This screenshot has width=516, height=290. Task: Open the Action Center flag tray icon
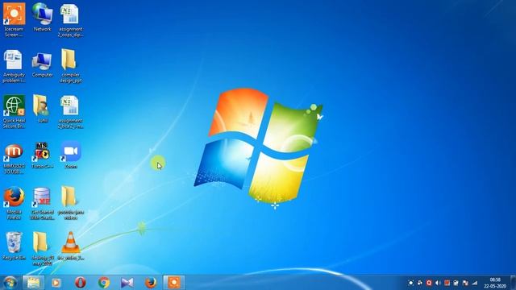[465, 283]
